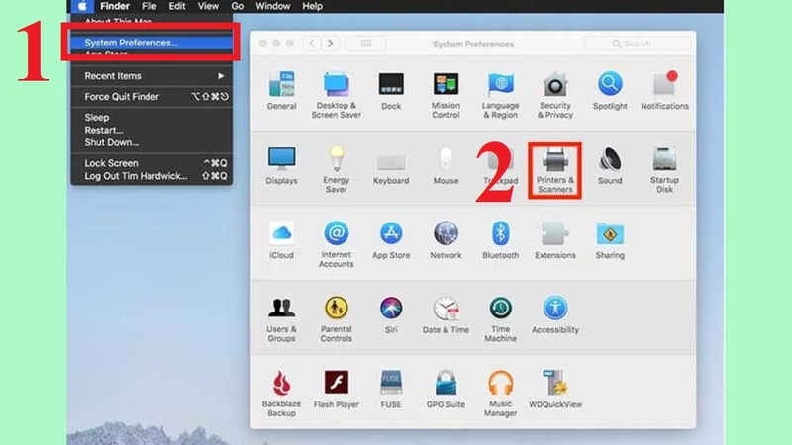Open Time Machine preferences
Image resolution: width=792 pixels, height=445 pixels.
(500, 319)
